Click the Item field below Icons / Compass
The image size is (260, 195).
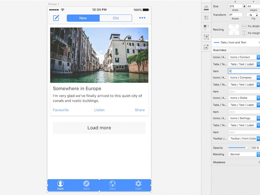click(x=244, y=92)
